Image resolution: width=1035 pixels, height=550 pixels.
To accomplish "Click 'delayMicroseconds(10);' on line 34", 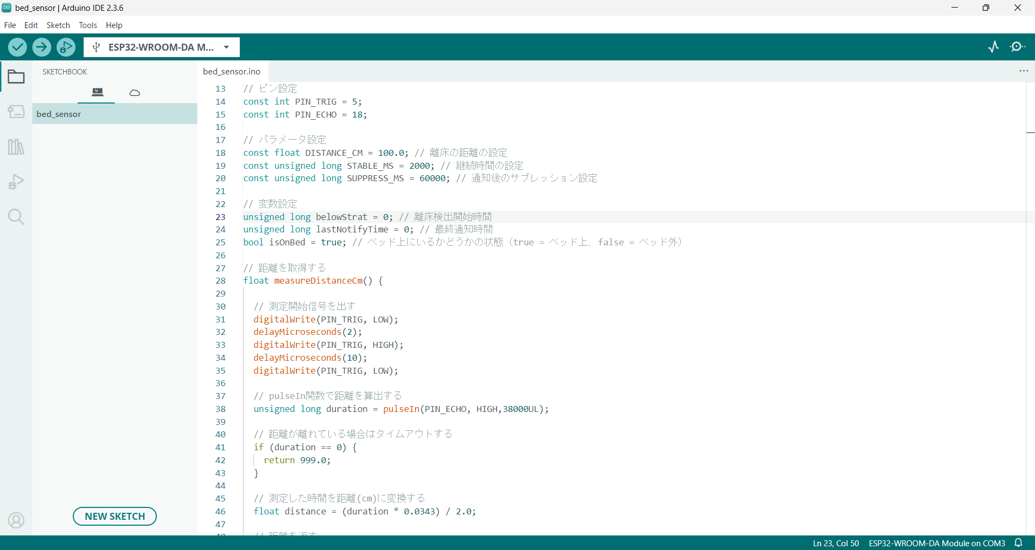I will point(310,358).
